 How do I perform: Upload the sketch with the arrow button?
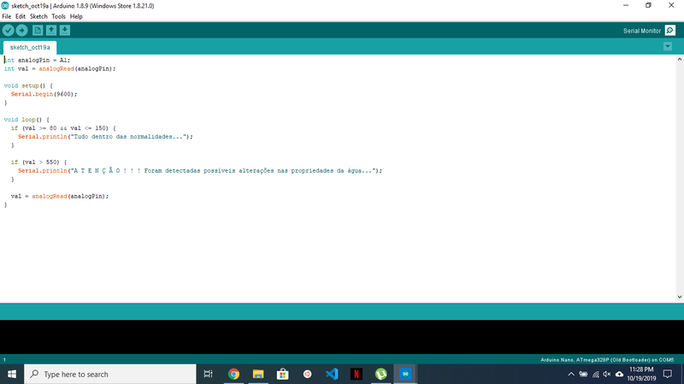tap(22, 31)
